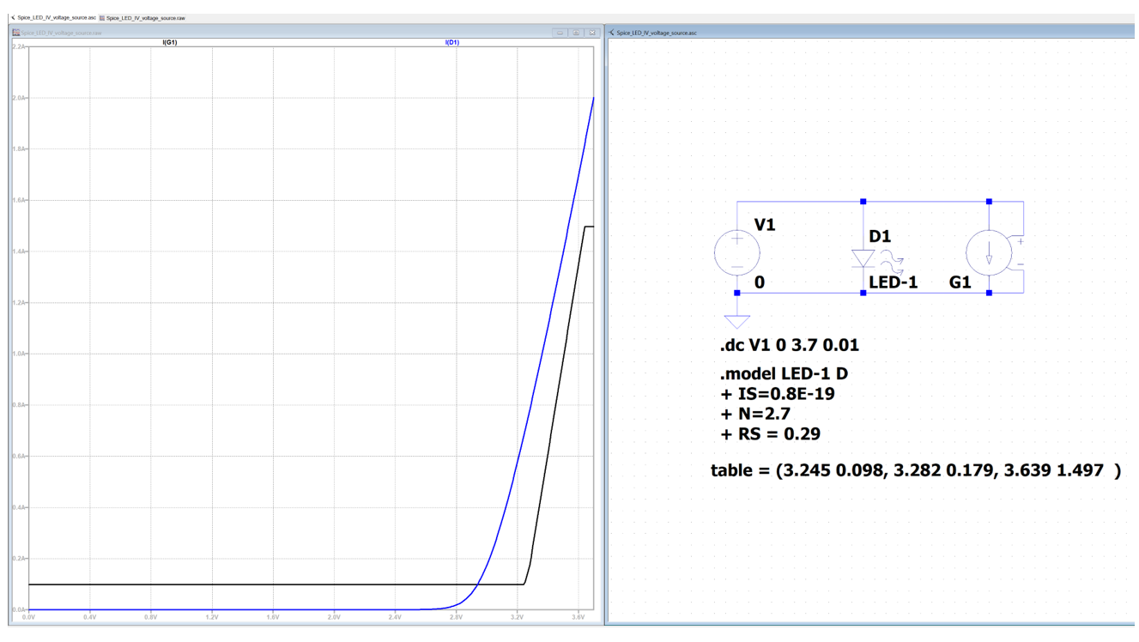Click the 1.6A y-axis label
The width and height of the screenshot is (1139, 642).
(x=19, y=200)
